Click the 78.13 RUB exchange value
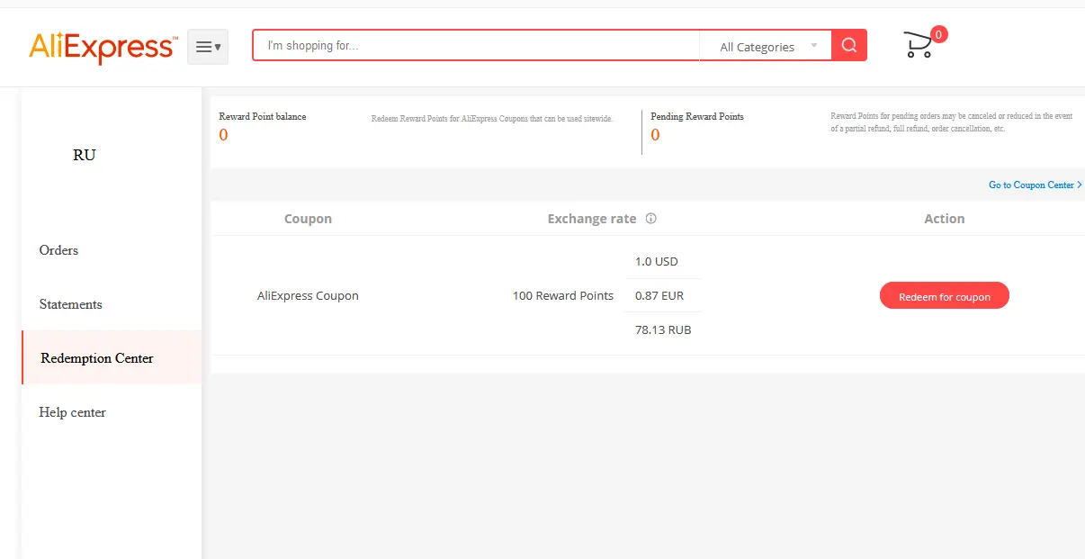This screenshot has height=559, width=1085. click(663, 329)
